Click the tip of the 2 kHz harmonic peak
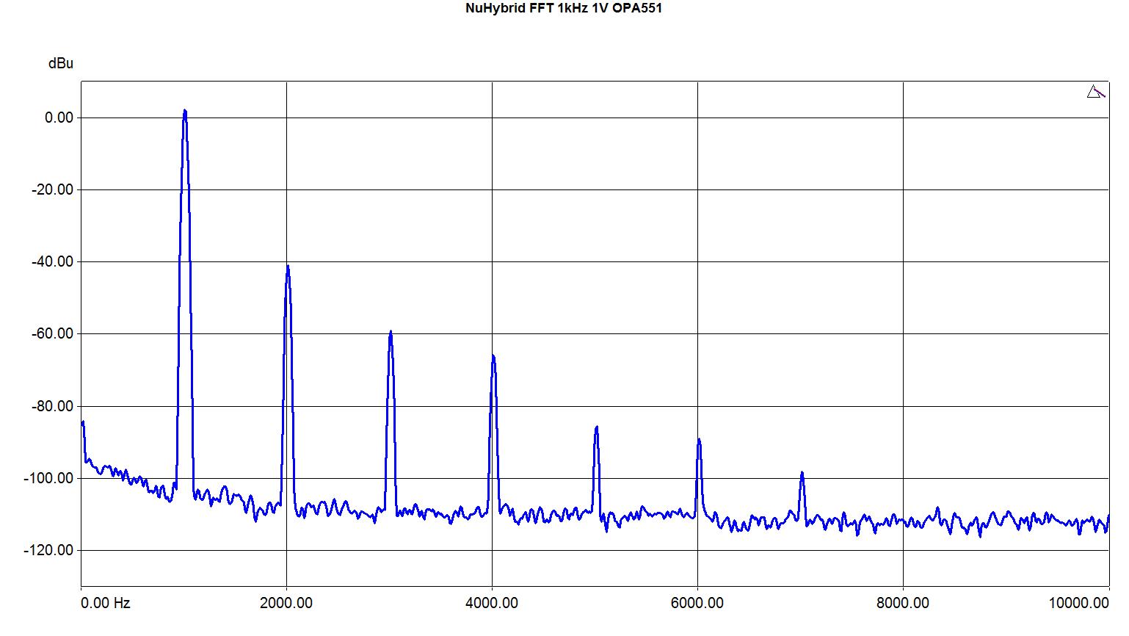Screen dimensions: 1129x636 (x=288, y=266)
